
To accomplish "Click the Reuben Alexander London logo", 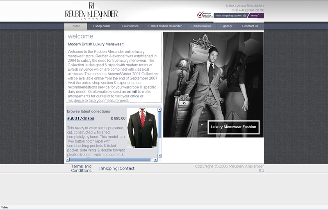I will click(91, 11).
